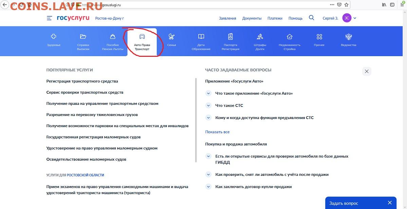Screen dimensions: 407x209
Task: Open Помощь in top navigation
Action: pos(295,18)
